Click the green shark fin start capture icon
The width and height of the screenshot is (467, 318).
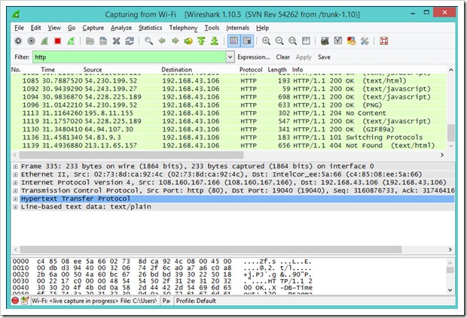point(44,41)
